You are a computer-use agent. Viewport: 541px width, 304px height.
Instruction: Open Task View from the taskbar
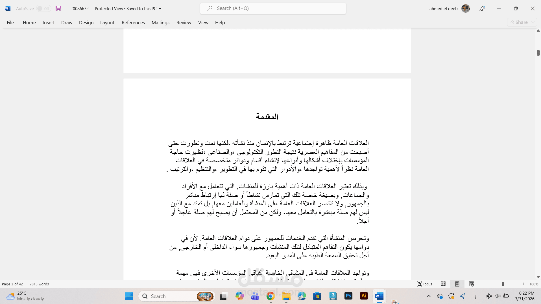pos(224,296)
